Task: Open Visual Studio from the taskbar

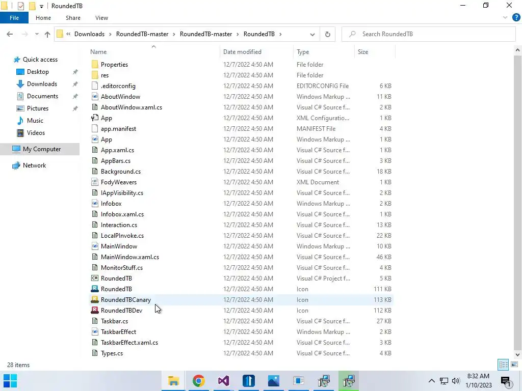Action: point(223,381)
